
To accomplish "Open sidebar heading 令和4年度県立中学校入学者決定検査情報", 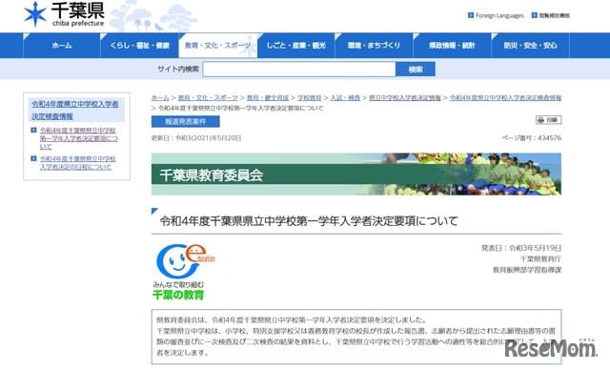I will click(x=75, y=110).
